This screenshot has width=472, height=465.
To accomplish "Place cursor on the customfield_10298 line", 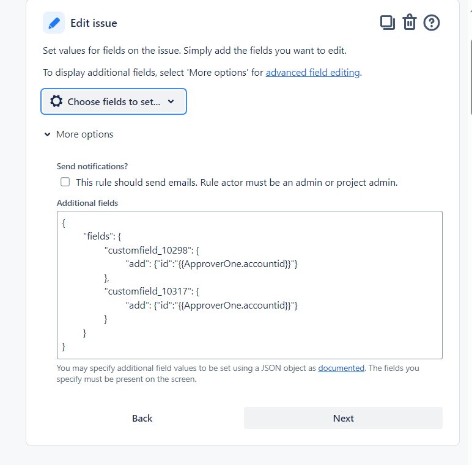I will [x=152, y=251].
